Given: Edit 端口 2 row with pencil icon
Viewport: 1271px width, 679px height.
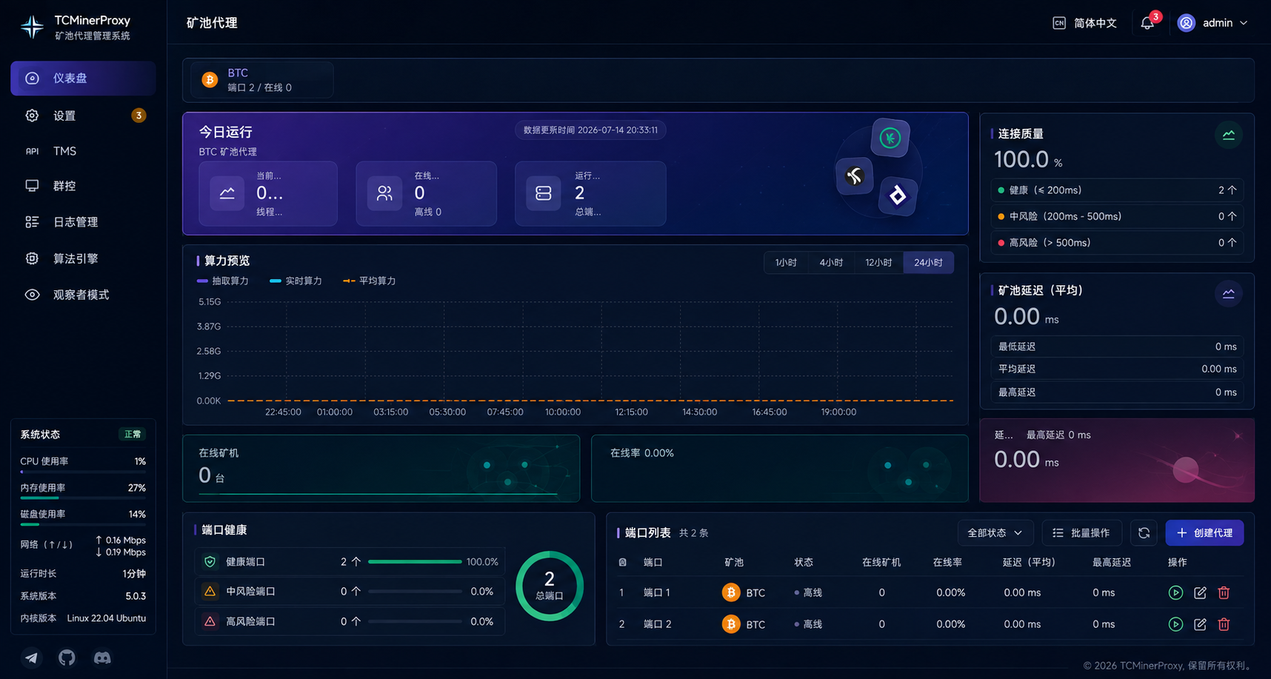Looking at the screenshot, I should [1200, 624].
